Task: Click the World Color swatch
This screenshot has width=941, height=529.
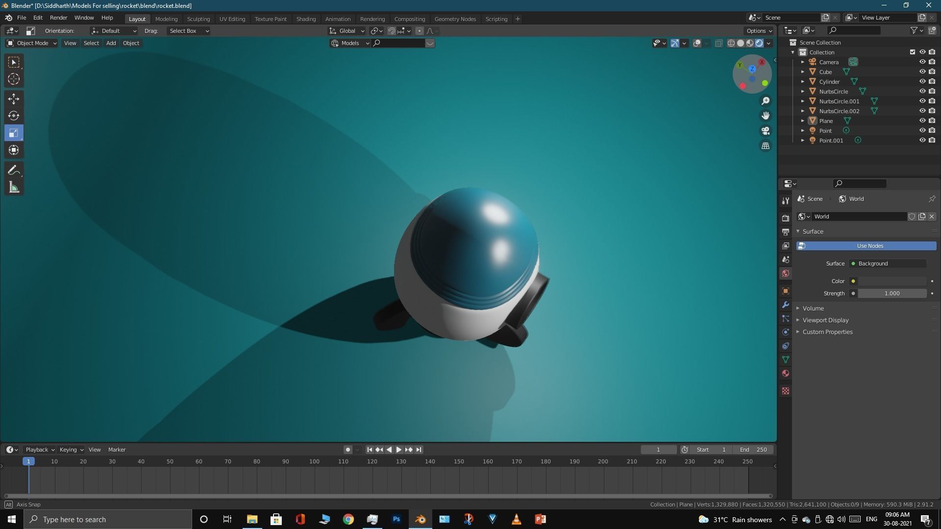Action: click(x=891, y=281)
